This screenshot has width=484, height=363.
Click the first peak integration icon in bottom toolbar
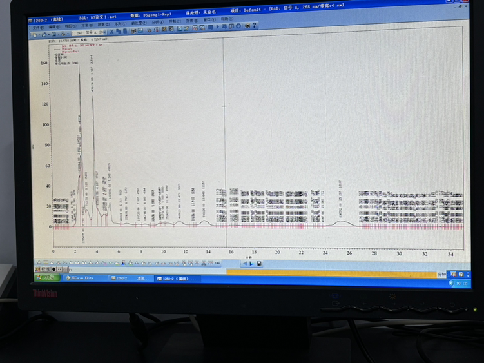(39, 262)
